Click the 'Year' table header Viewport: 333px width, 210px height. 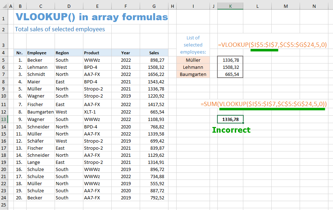[126, 53]
